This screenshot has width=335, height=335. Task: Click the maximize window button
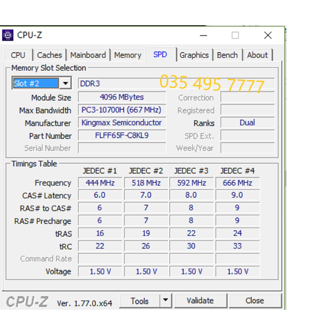tap(235, 35)
